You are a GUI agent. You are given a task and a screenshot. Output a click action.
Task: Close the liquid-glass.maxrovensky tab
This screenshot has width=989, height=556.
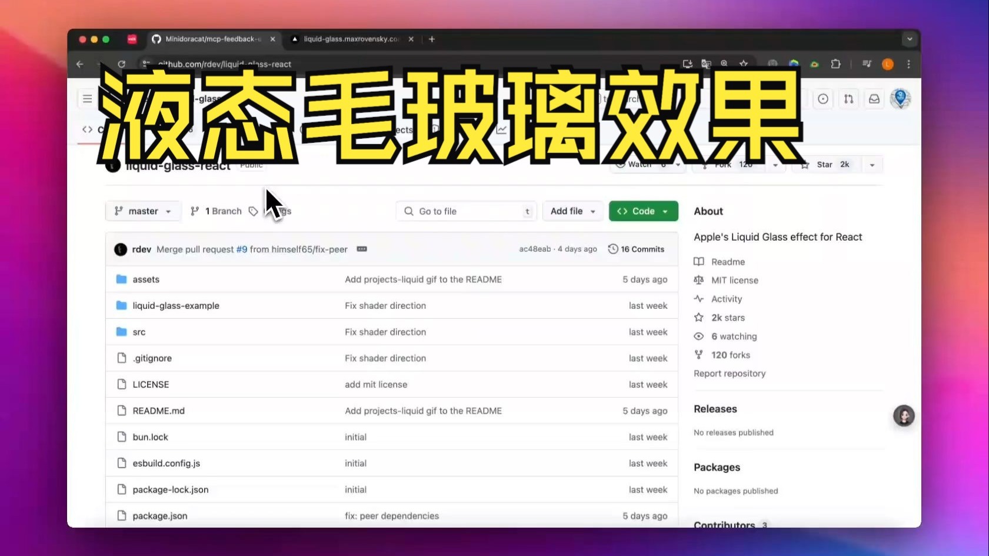coord(411,39)
